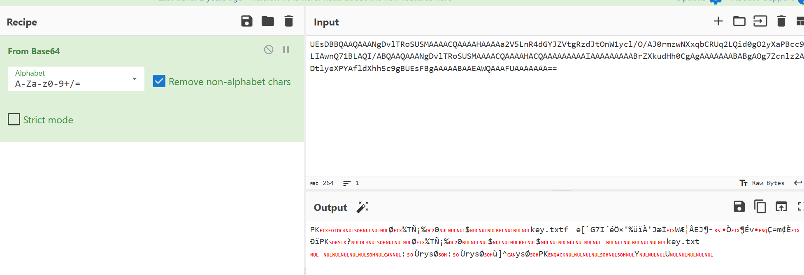
Task: Clear the recipe with the trash icon
Action: pos(289,21)
